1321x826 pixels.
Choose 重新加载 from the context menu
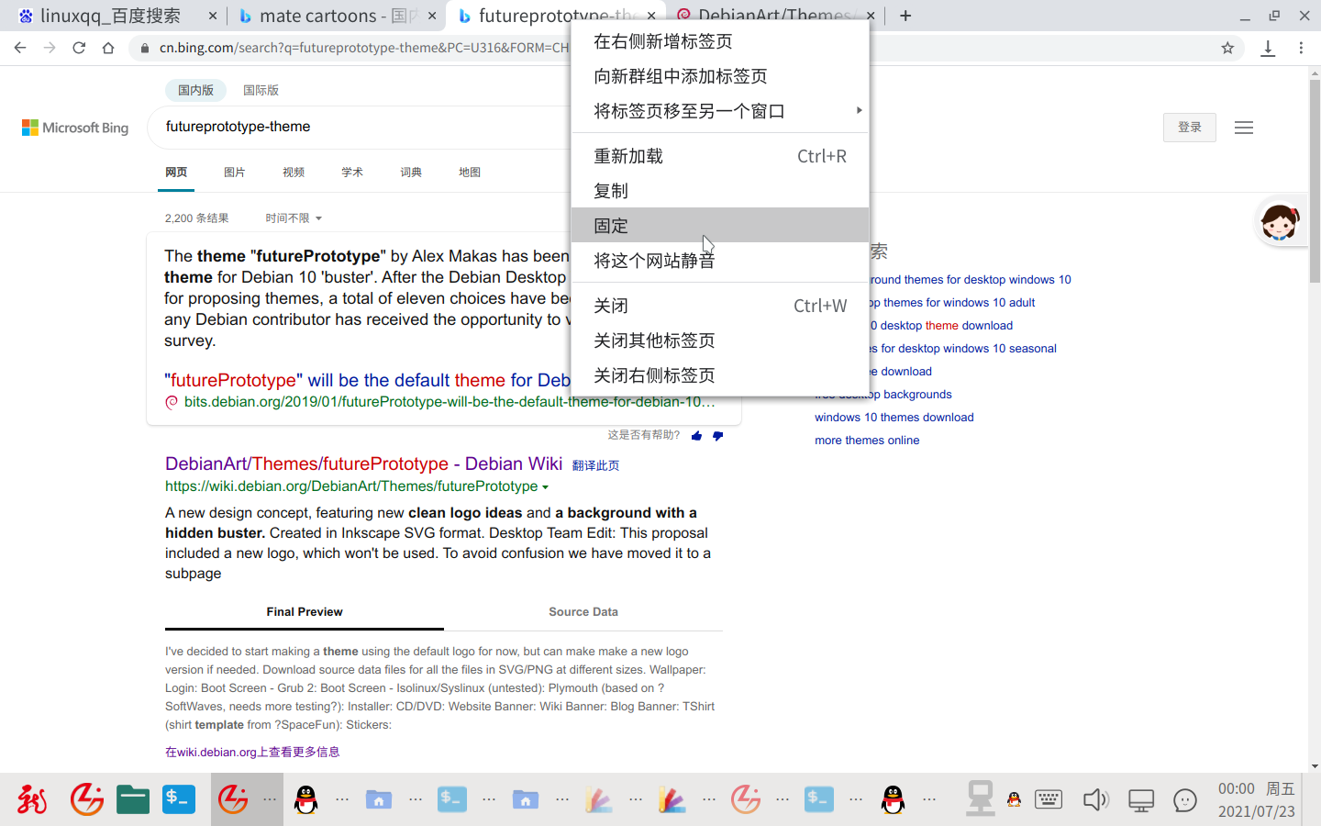pyautogui.click(x=720, y=156)
